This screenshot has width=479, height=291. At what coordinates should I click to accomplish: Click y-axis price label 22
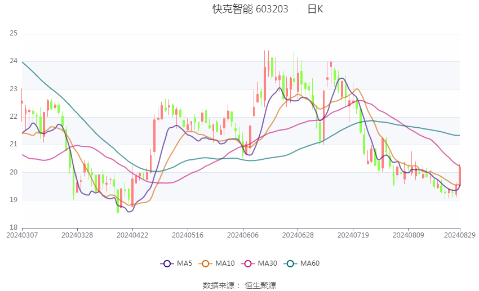coord(14,117)
